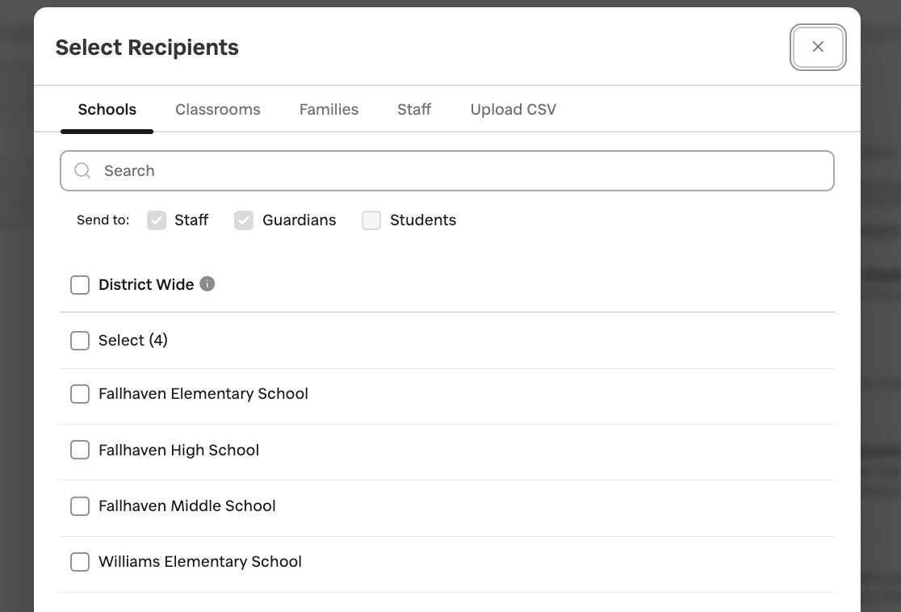Check the District Wide checkbox
Viewport: 901px width, 612px height.
click(80, 284)
